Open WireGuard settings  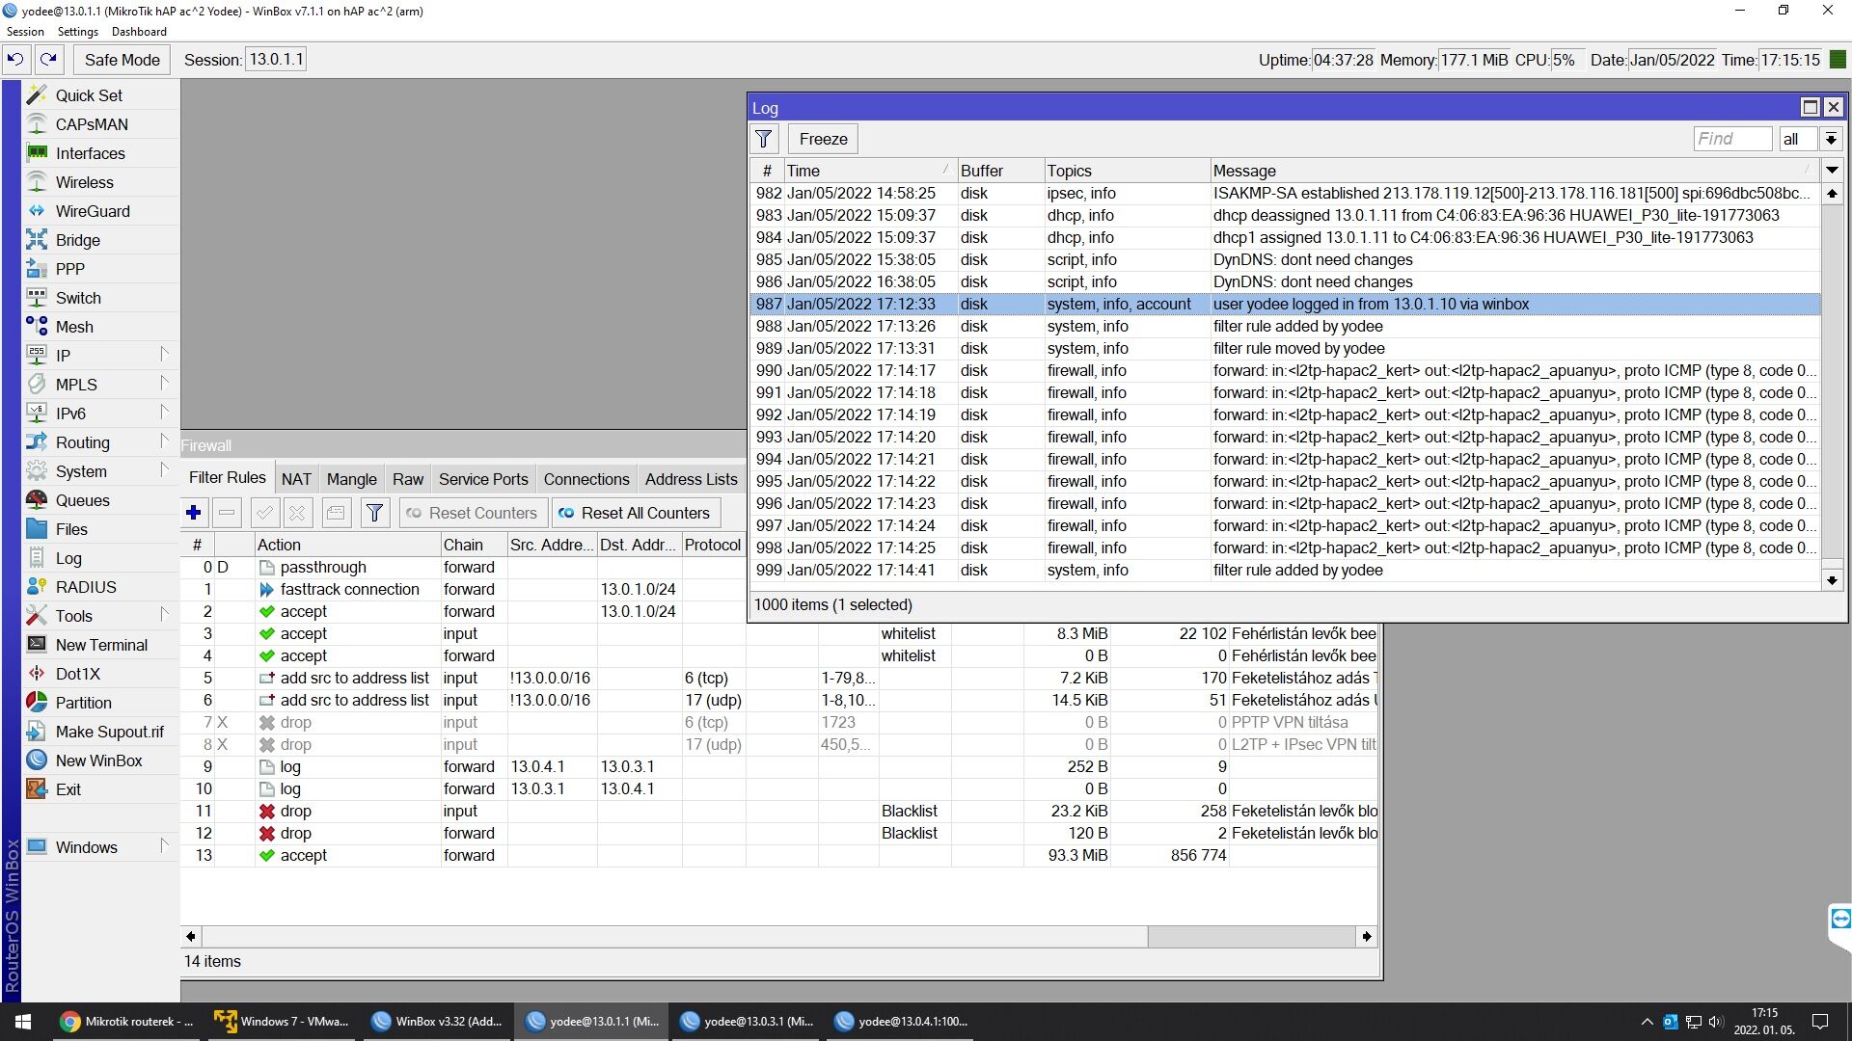coord(92,211)
